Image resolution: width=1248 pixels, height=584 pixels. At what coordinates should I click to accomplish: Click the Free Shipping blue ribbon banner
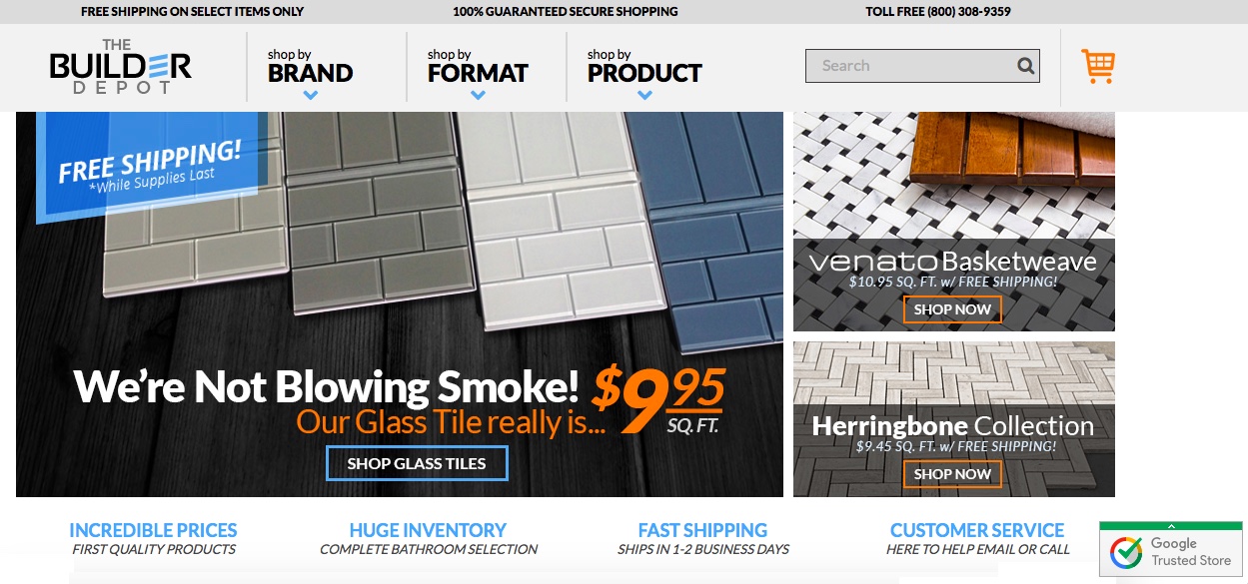coord(150,165)
